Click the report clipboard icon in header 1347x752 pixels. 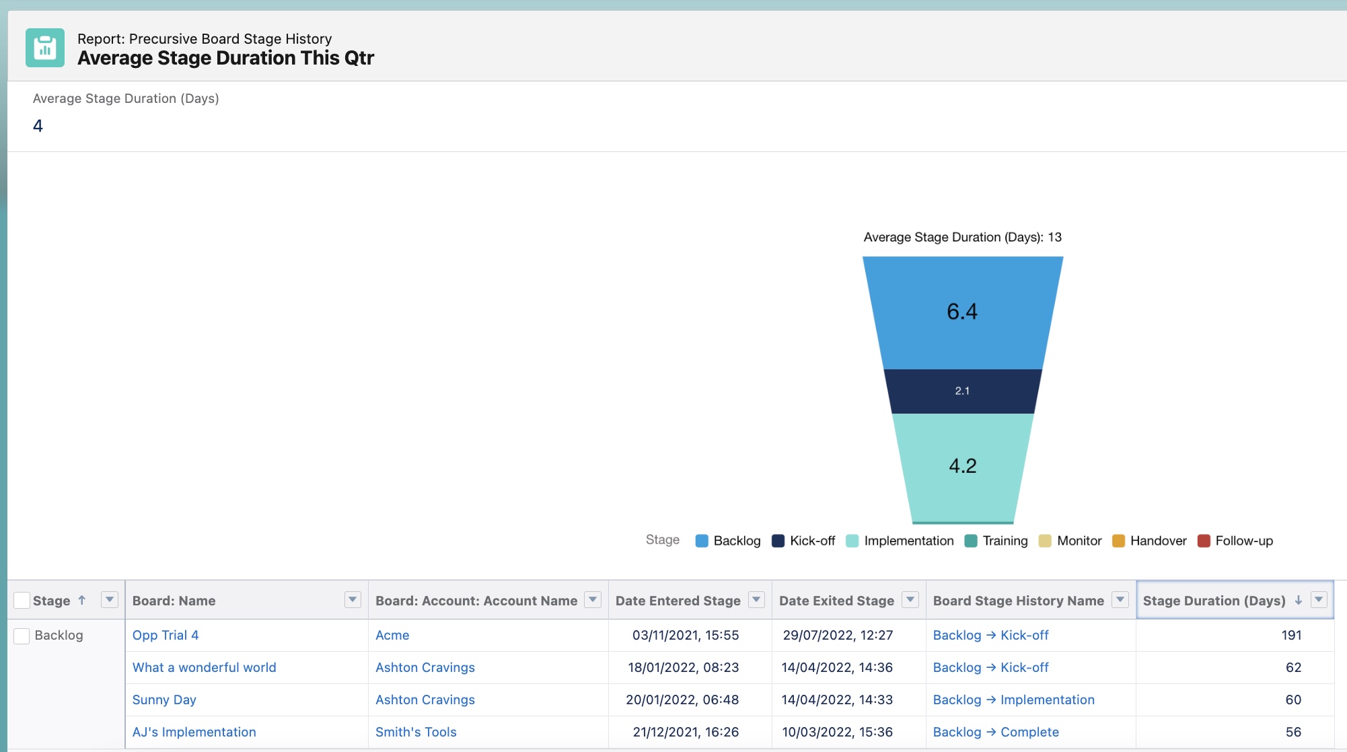point(45,48)
